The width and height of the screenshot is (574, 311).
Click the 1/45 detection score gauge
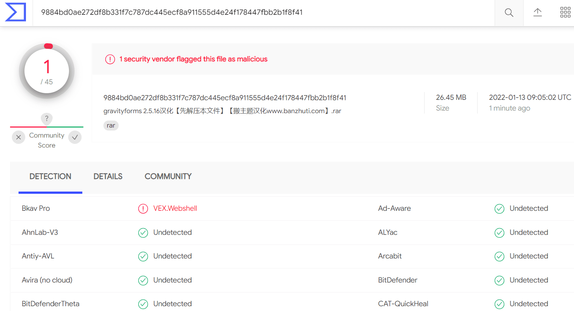coord(47,71)
